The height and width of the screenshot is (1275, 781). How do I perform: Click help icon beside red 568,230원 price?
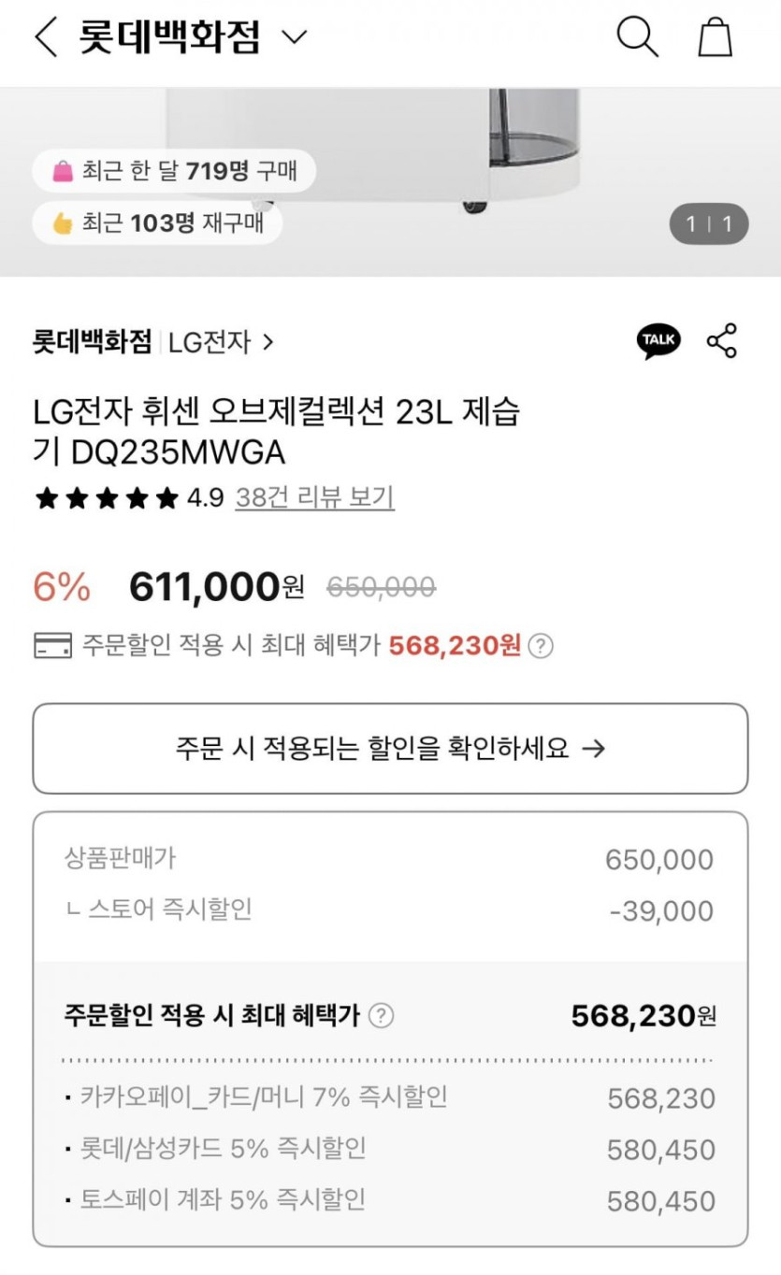coord(541,646)
